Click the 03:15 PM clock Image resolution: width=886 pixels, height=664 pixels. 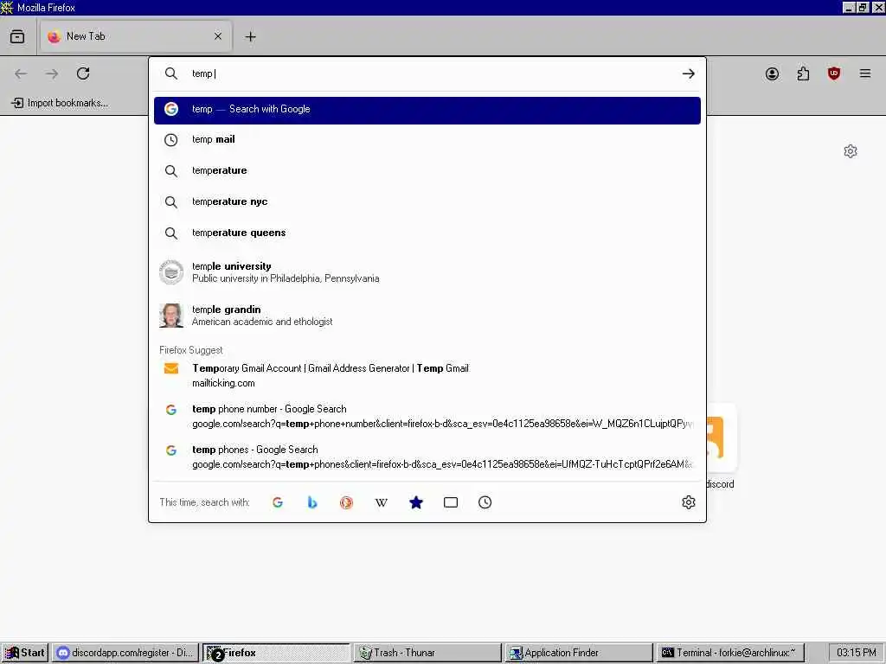pyautogui.click(x=856, y=653)
